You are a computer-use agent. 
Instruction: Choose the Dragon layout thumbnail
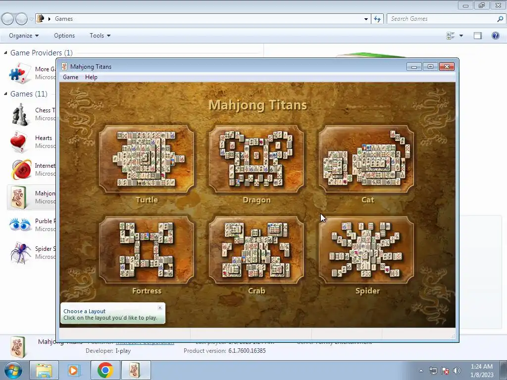coord(256,159)
